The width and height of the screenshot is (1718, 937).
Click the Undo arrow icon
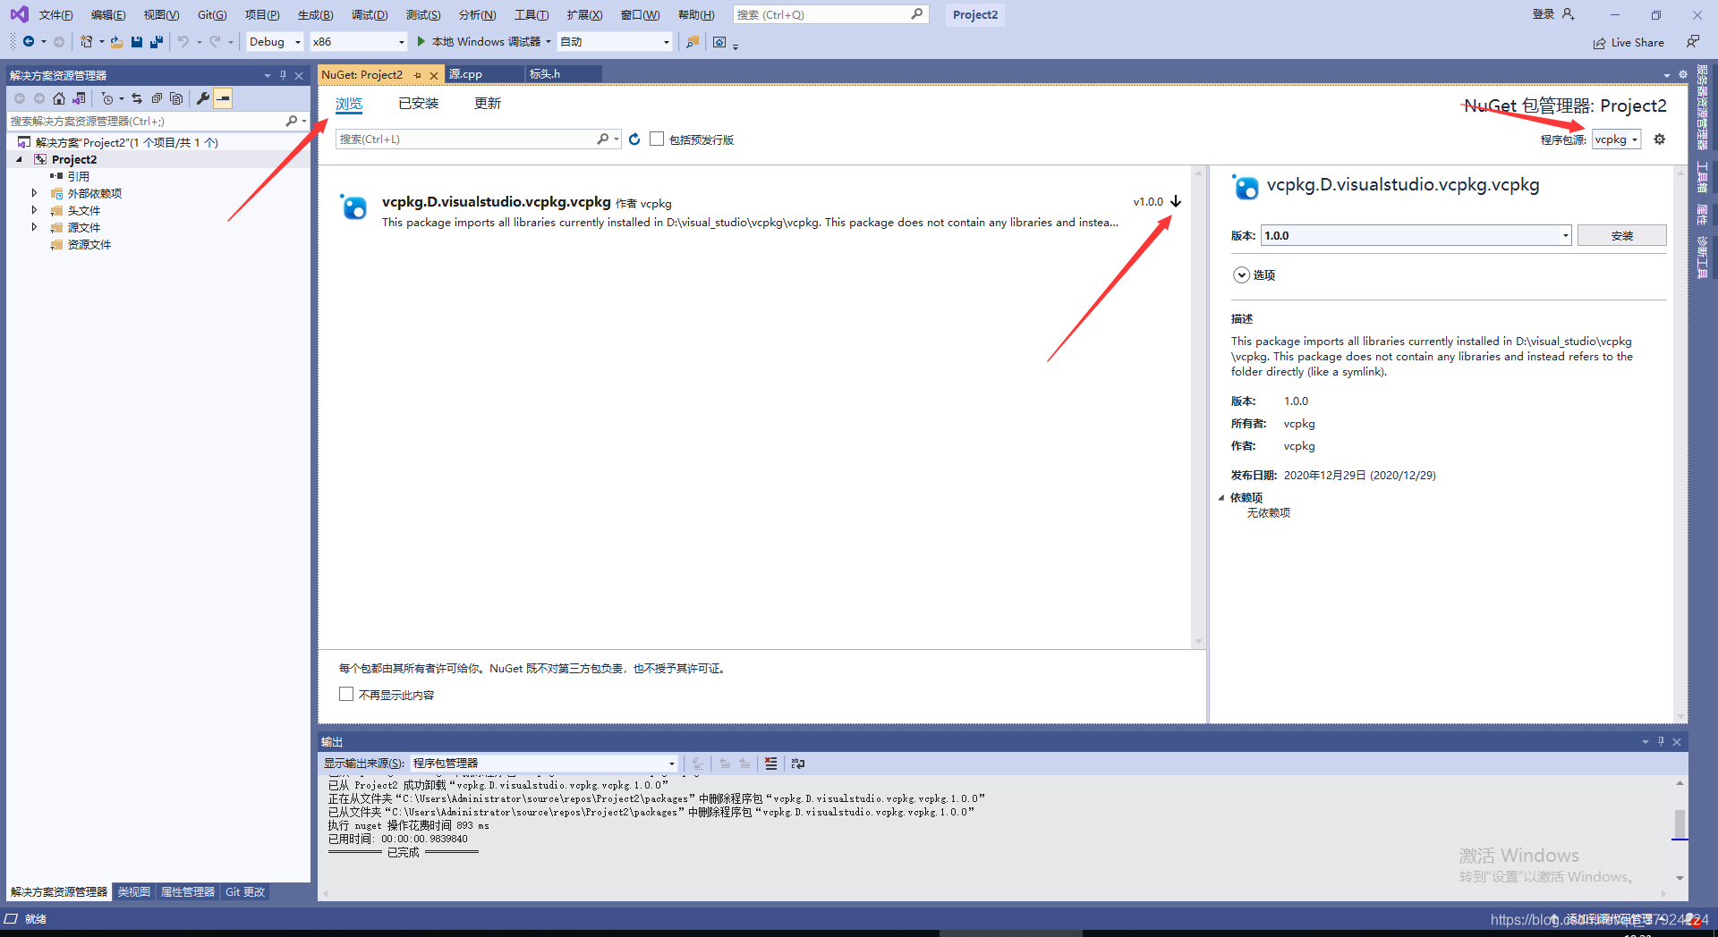pyautogui.click(x=183, y=42)
